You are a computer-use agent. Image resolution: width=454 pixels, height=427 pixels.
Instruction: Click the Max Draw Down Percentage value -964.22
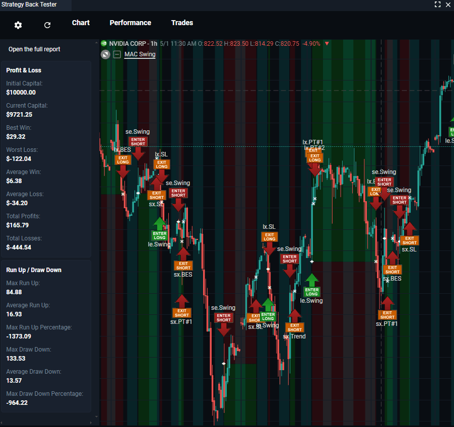[17, 403]
